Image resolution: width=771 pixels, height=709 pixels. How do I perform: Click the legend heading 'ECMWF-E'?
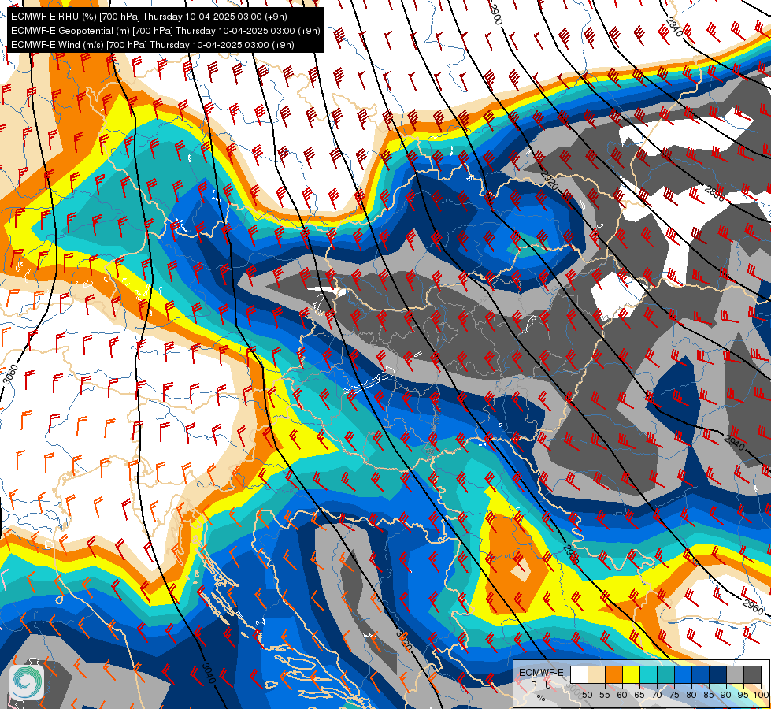click(541, 673)
